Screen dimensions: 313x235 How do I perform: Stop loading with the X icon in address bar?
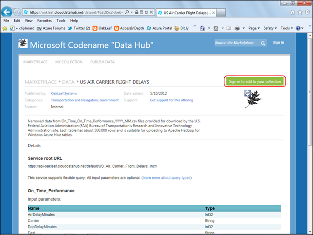click(x=151, y=12)
